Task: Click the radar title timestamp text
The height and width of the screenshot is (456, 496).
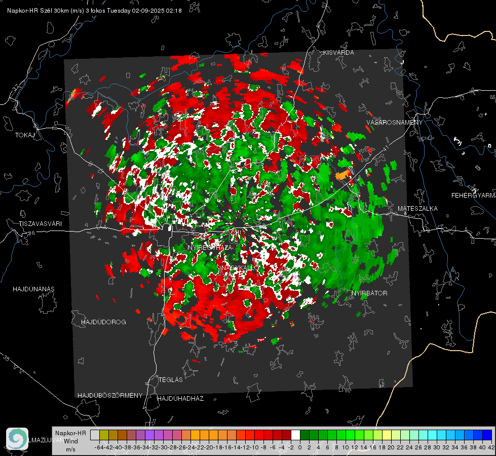Action: pyautogui.click(x=94, y=11)
